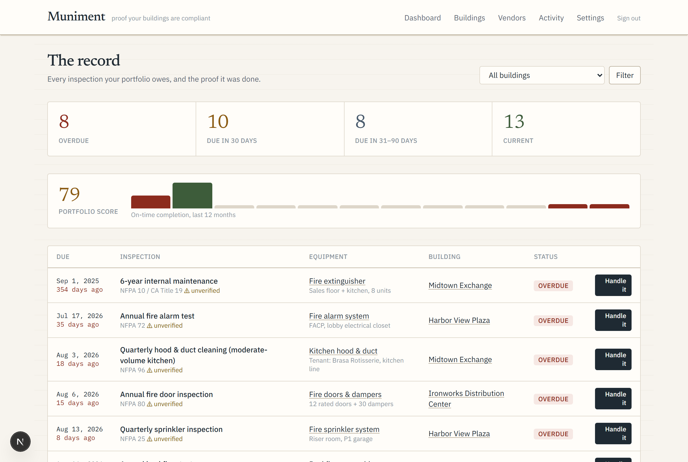
Task: Click the 'Annual fire door inspection' title
Action: pyautogui.click(x=166, y=394)
